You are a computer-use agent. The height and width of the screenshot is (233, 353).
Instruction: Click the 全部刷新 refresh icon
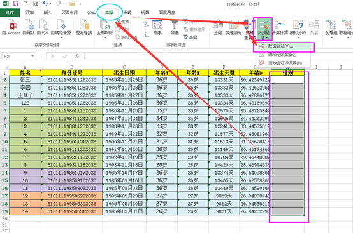click(104, 25)
